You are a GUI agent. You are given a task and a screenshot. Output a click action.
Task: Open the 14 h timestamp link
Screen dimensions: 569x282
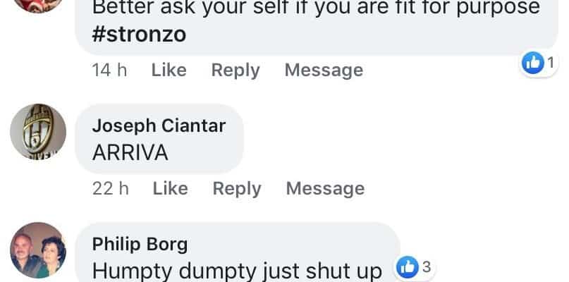coord(109,70)
